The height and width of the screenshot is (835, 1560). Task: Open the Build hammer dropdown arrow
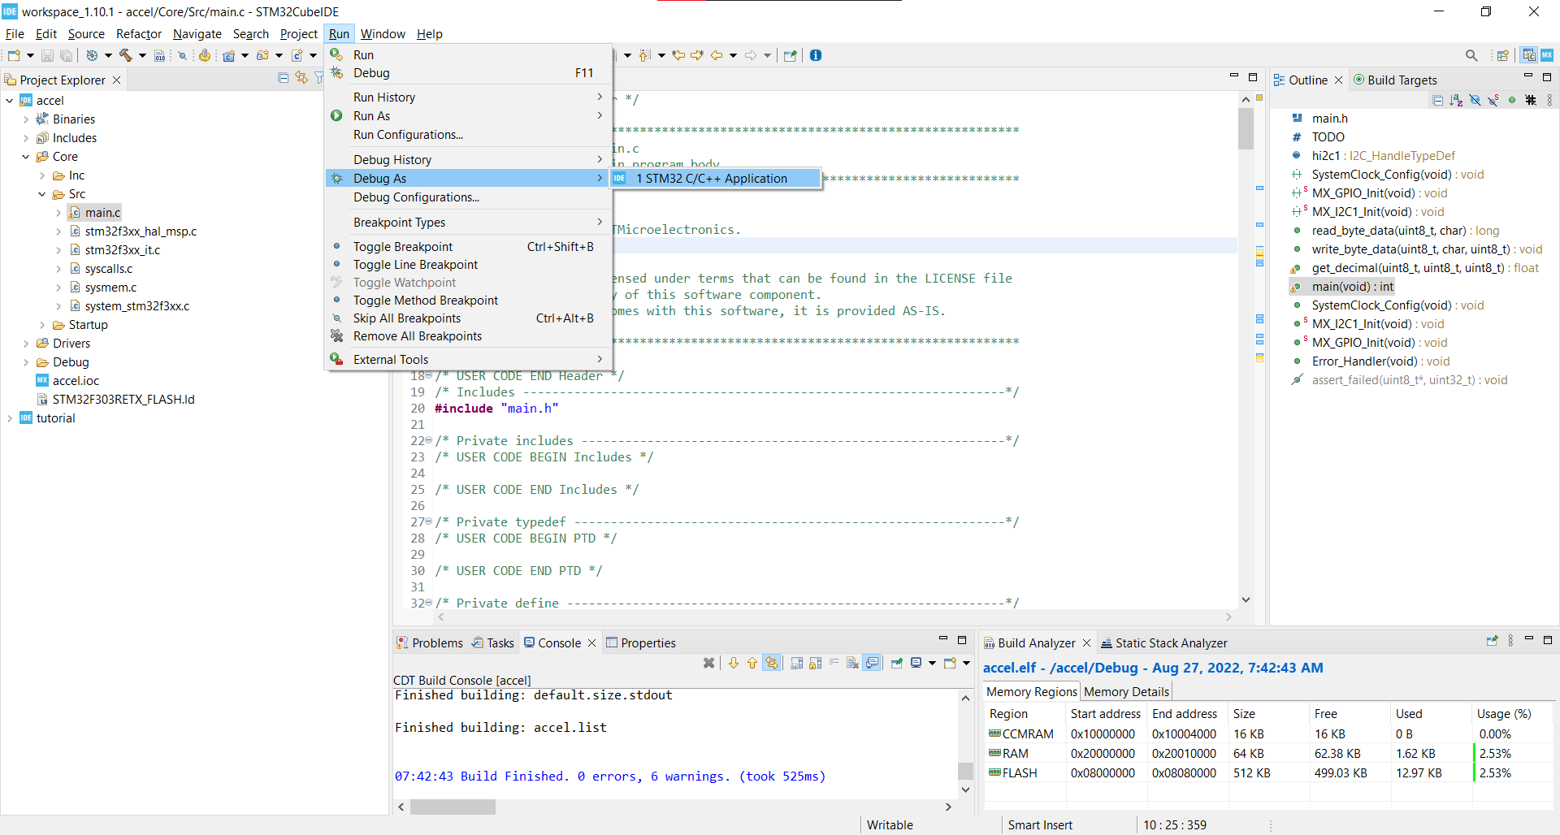[x=142, y=55]
